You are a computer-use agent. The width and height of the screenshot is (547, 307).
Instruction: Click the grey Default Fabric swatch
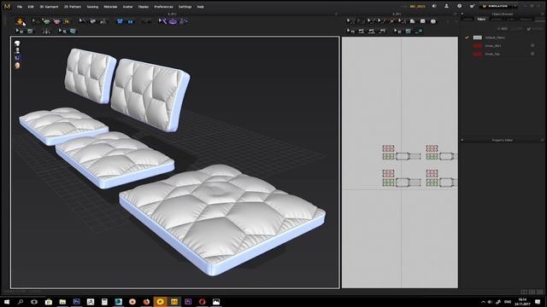477,38
